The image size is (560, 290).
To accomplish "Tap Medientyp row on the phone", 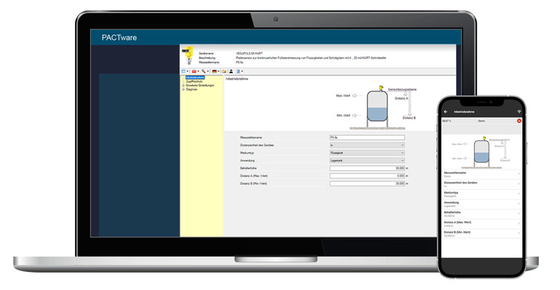I will (481, 194).
